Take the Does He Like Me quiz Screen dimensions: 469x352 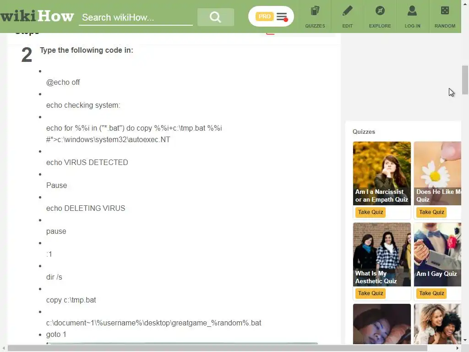(x=431, y=212)
